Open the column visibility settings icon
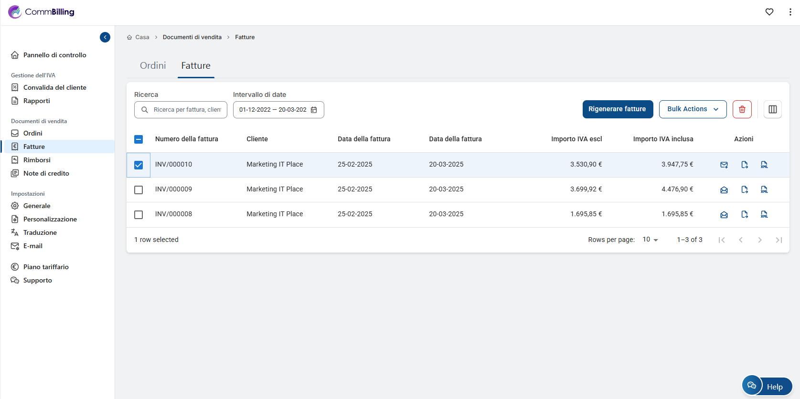This screenshot has width=800, height=399. 773,109
